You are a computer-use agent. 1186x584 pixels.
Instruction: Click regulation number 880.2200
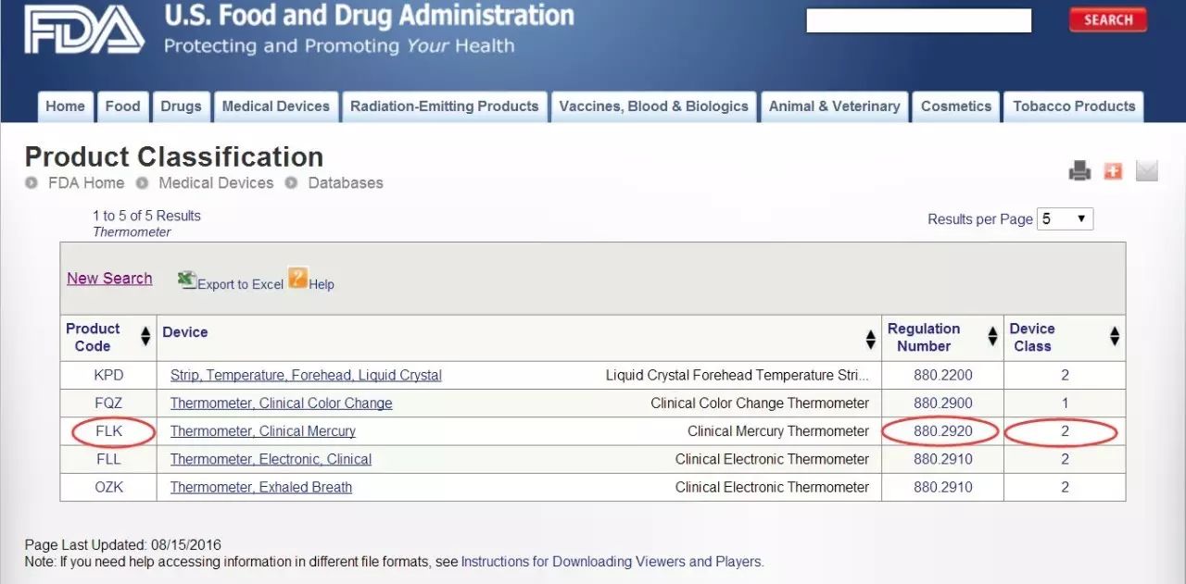point(943,376)
